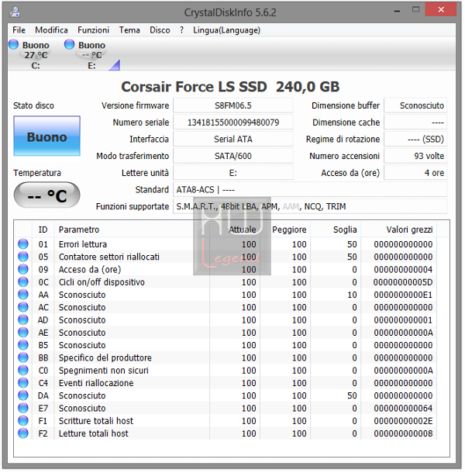Click the status orb for ID AD row
Image resolution: width=465 pixels, height=473 pixels.
click(23, 319)
